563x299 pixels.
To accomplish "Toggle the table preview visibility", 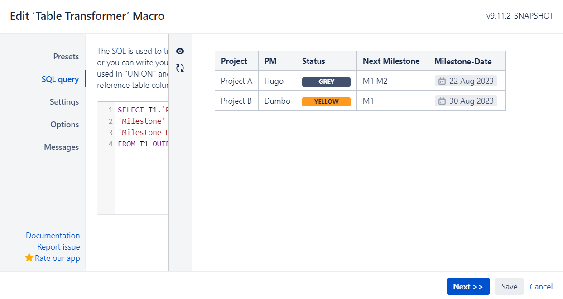I will coord(180,51).
